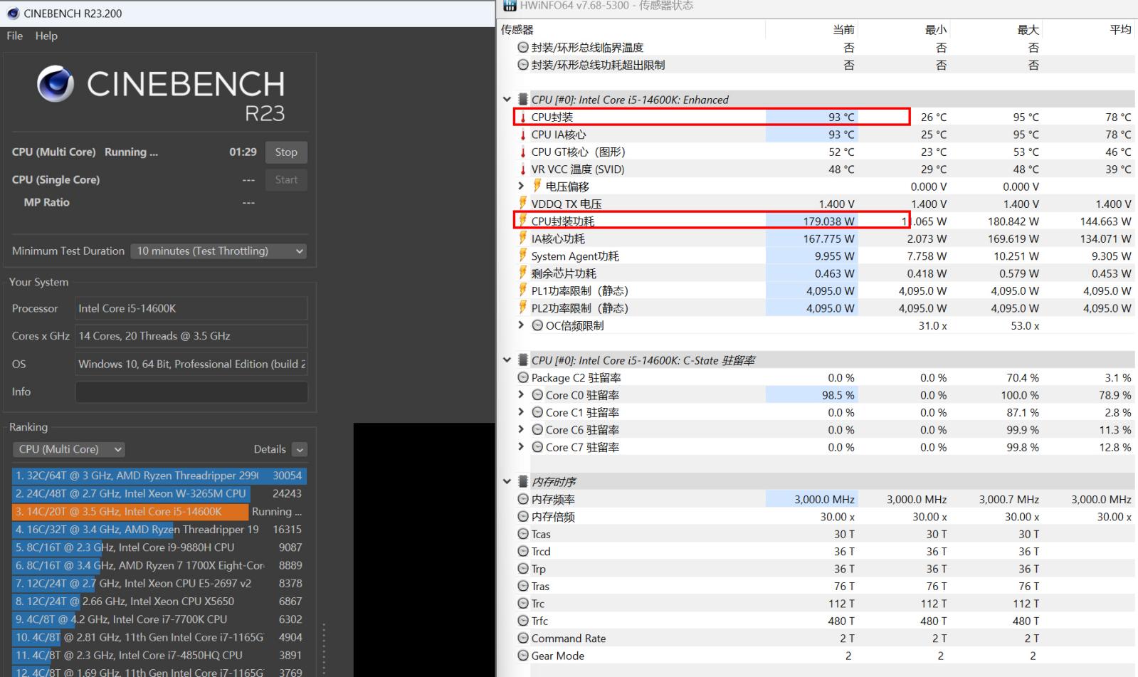Click the HWiNFO64 title bar icon

[510, 6]
